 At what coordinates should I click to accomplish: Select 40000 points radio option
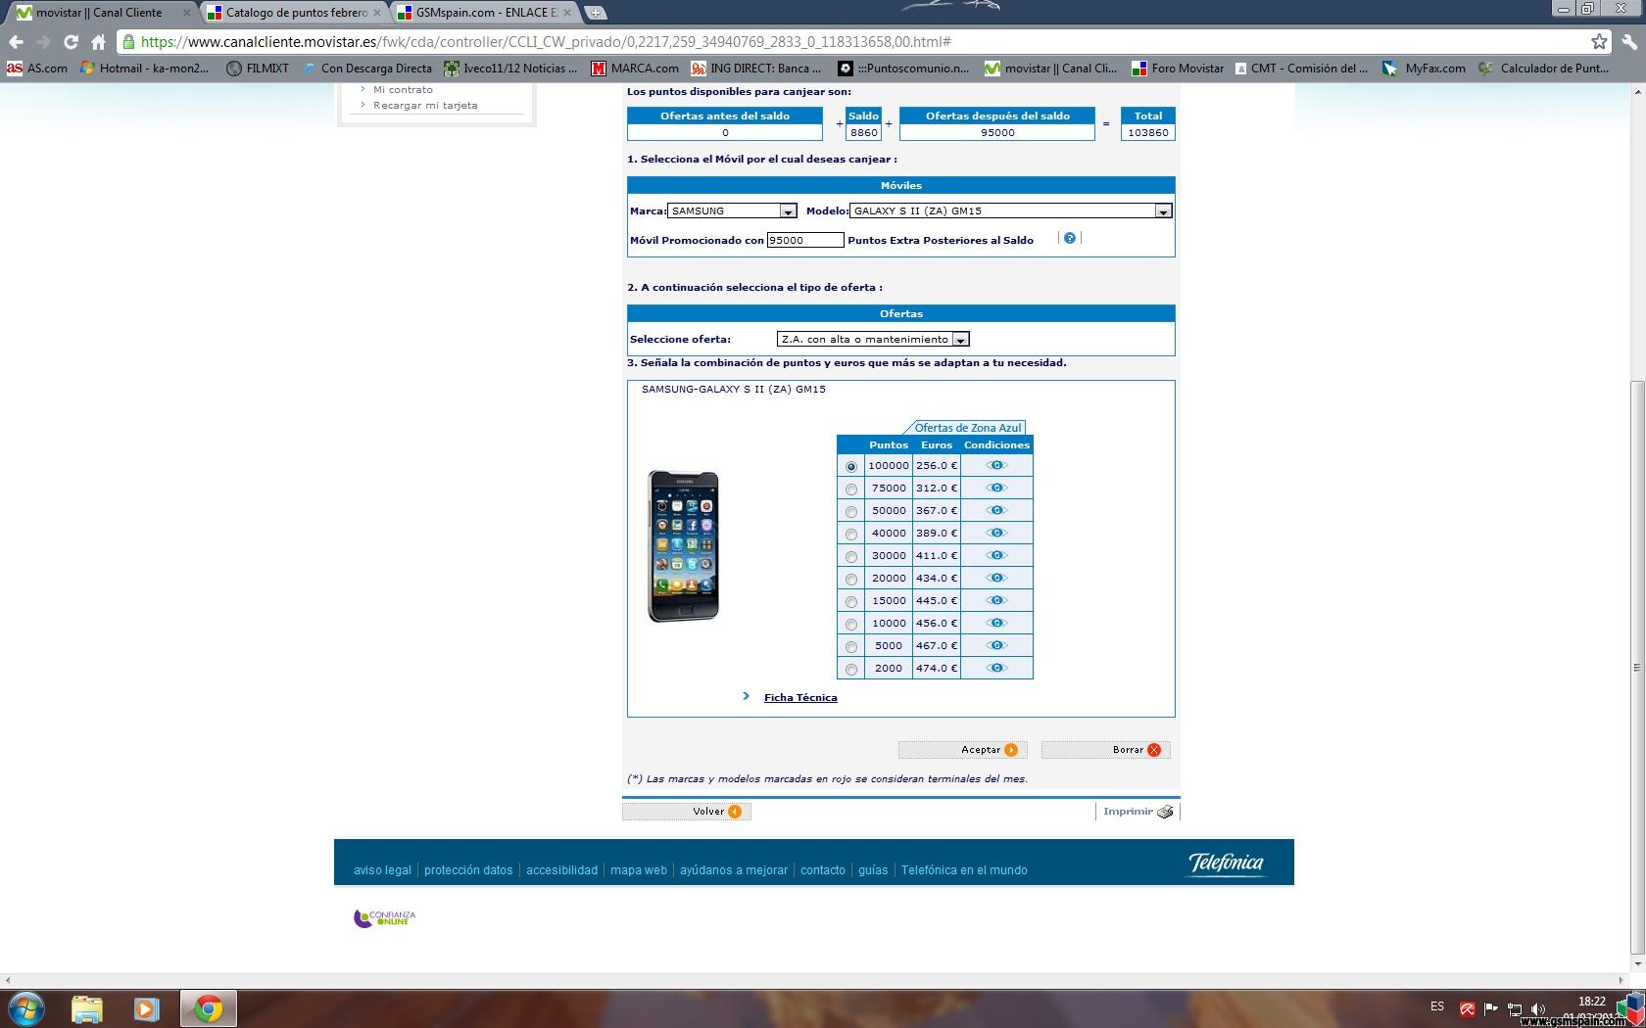click(850, 535)
